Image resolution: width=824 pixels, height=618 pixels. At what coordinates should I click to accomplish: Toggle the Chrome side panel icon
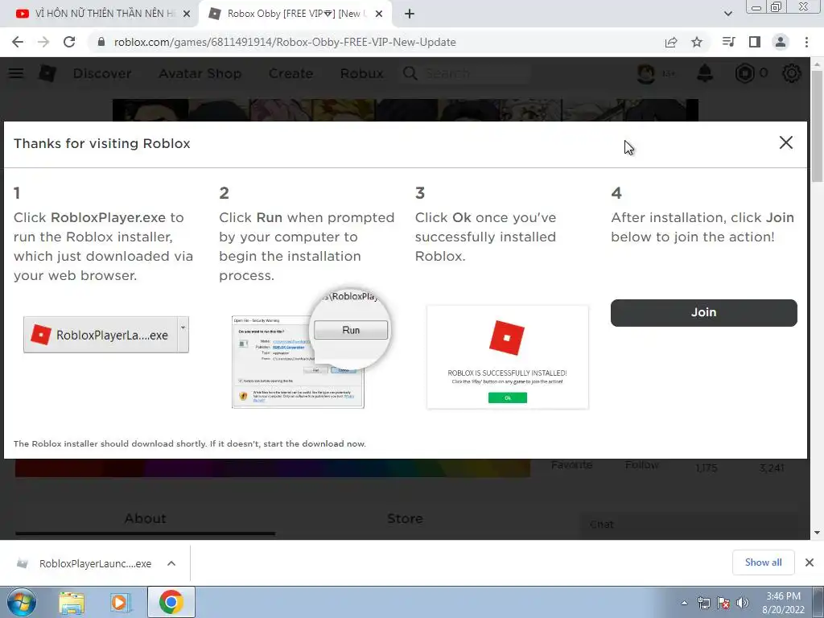755,42
